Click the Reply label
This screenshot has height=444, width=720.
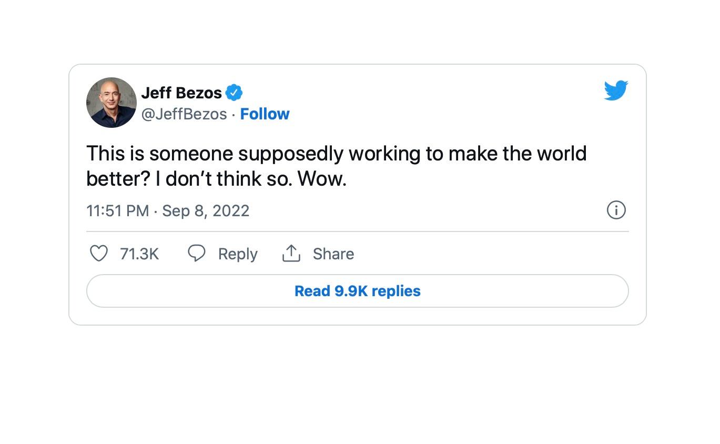point(237,254)
